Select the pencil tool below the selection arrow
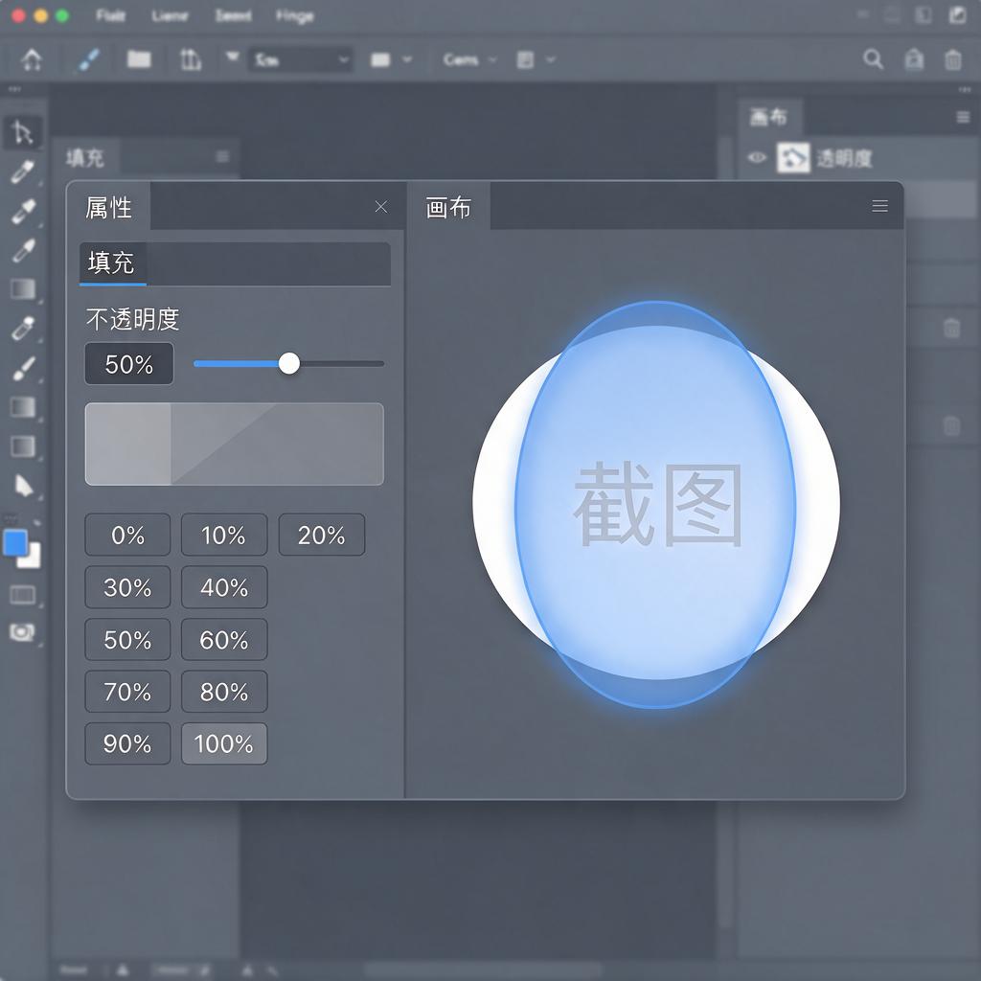This screenshot has width=981, height=981. pyautogui.click(x=23, y=171)
